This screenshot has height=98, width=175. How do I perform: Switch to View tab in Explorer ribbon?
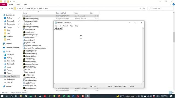pyautogui.click(x=25, y=4)
